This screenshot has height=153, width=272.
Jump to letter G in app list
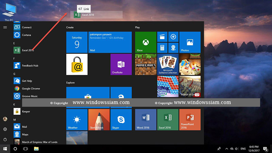click(x=14, y=74)
